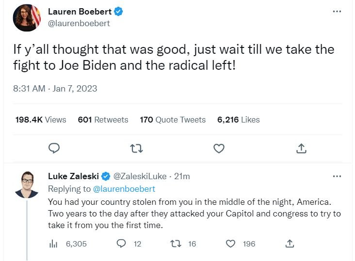355x261 pixels.
Task: Click the @laurenboebert handle under the name
Action: (79, 23)
